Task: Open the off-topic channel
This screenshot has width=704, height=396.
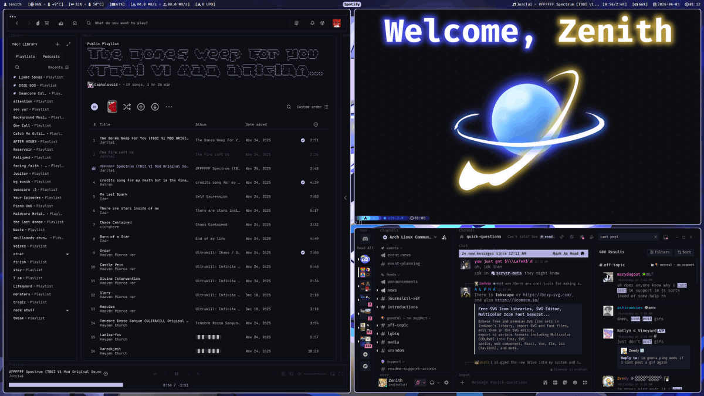Action: tap(397, 325)
